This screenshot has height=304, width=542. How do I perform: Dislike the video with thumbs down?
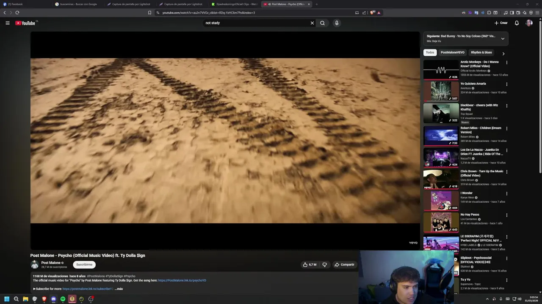[325, 265]
